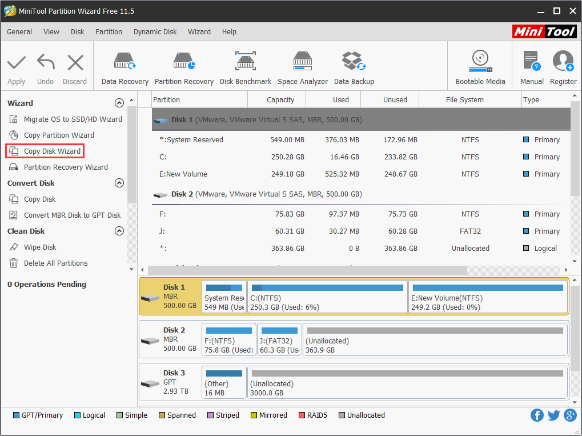The height and width of the screenshot is (436, 582).
Task: Open the View menu
Action: tap(51, 32)
